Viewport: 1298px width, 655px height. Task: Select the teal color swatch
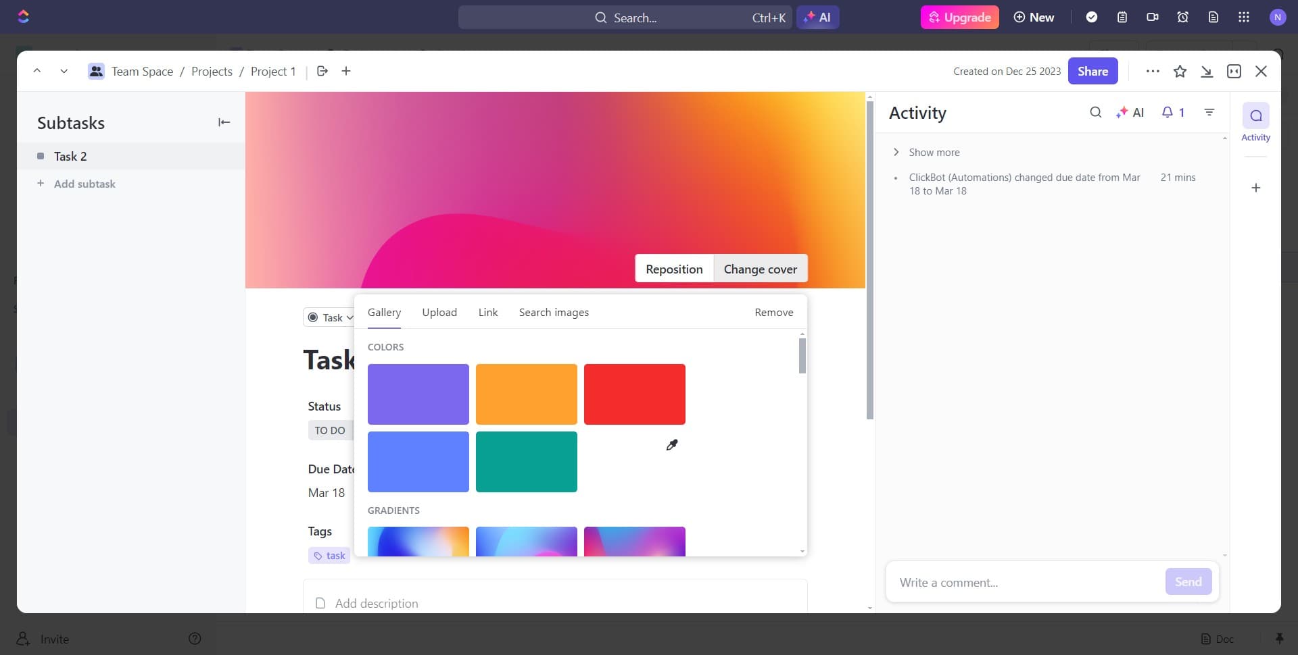click(x=526, y=461)
